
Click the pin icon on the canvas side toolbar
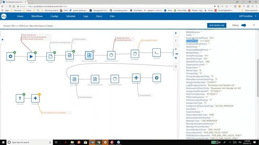pos(176,33)
